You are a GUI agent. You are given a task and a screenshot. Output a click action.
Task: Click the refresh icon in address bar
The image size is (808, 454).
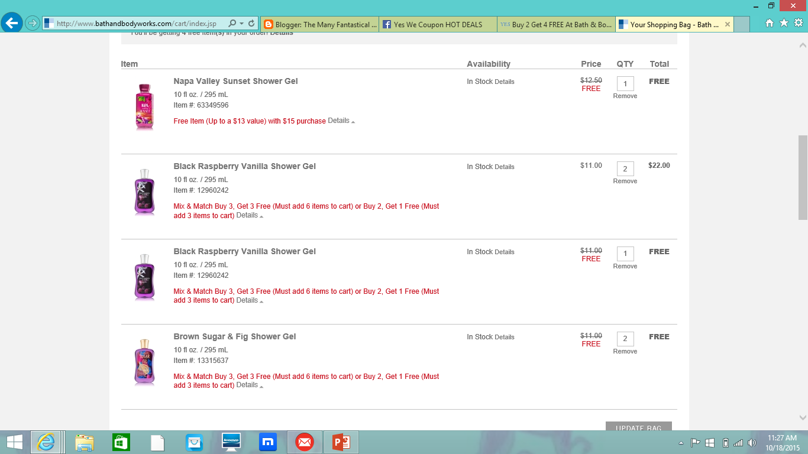(251, 24)
